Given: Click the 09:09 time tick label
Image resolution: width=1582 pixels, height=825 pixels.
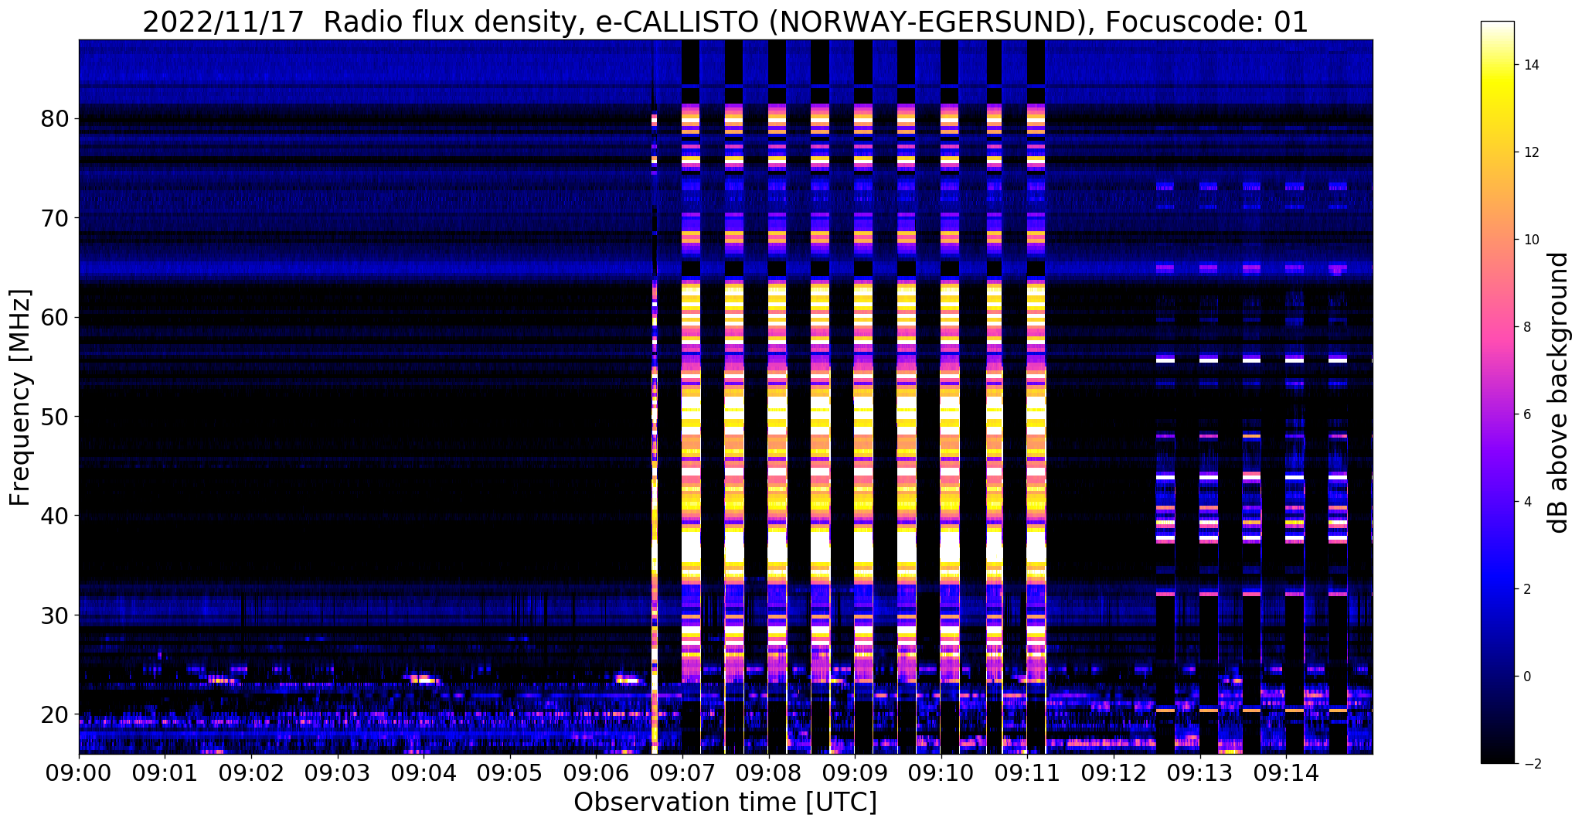Looking at the screenshot, I should point(855,772).
